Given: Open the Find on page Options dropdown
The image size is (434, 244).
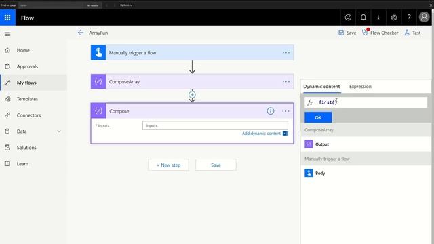Looking at the screenshot, I should (x=126, y=5).
